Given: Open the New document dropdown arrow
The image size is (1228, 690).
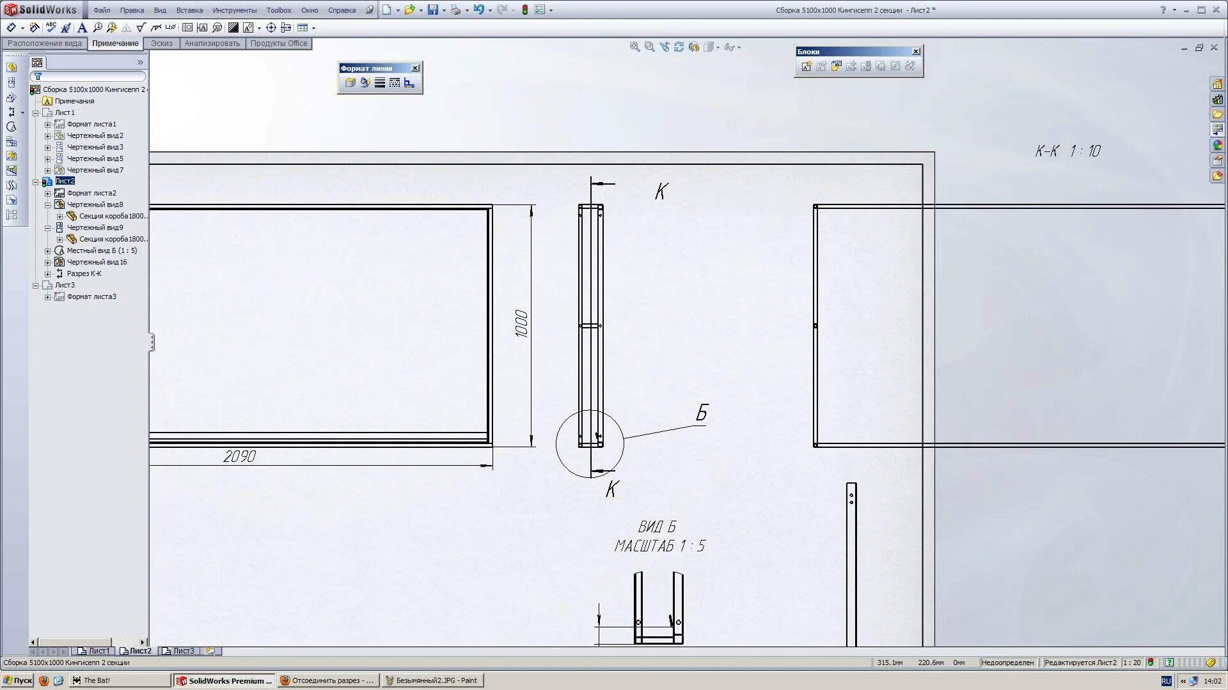Looking at the screenshot, I should click(x=398, y=10).
